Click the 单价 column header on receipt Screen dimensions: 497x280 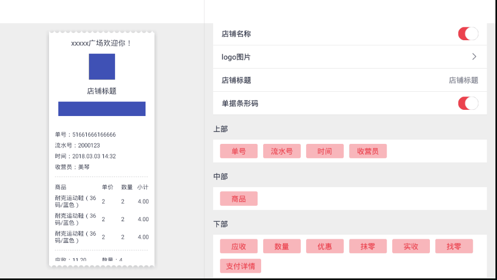click(x=107, y=187)
